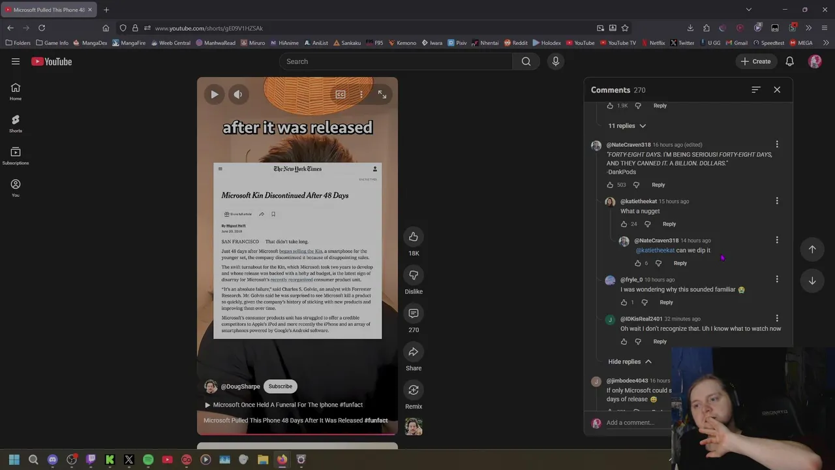
Task: Open File Explorer from taskbar
Action: click(263, 460)
